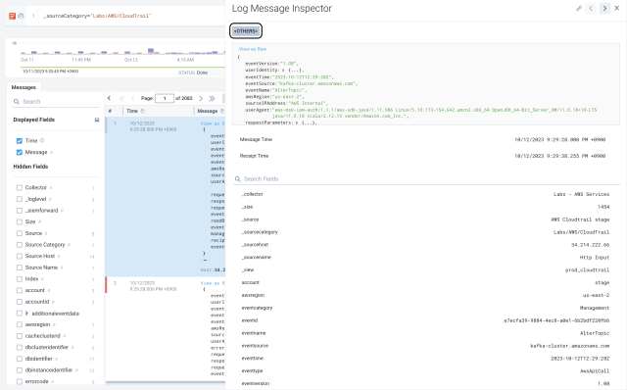627x390 pixels.
Task: Check the accountid hidden field
Action: click(20, 302)
